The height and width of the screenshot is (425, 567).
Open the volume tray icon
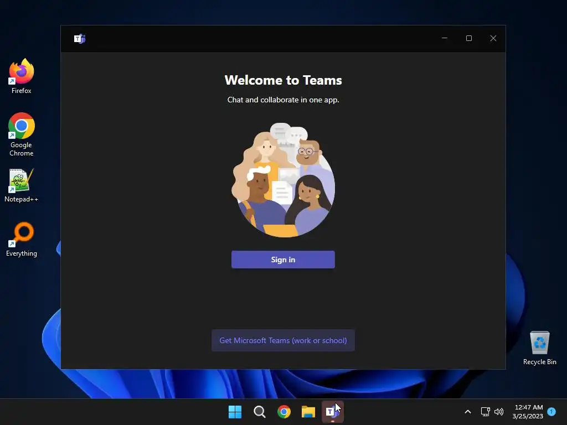(x=499, y=412)
